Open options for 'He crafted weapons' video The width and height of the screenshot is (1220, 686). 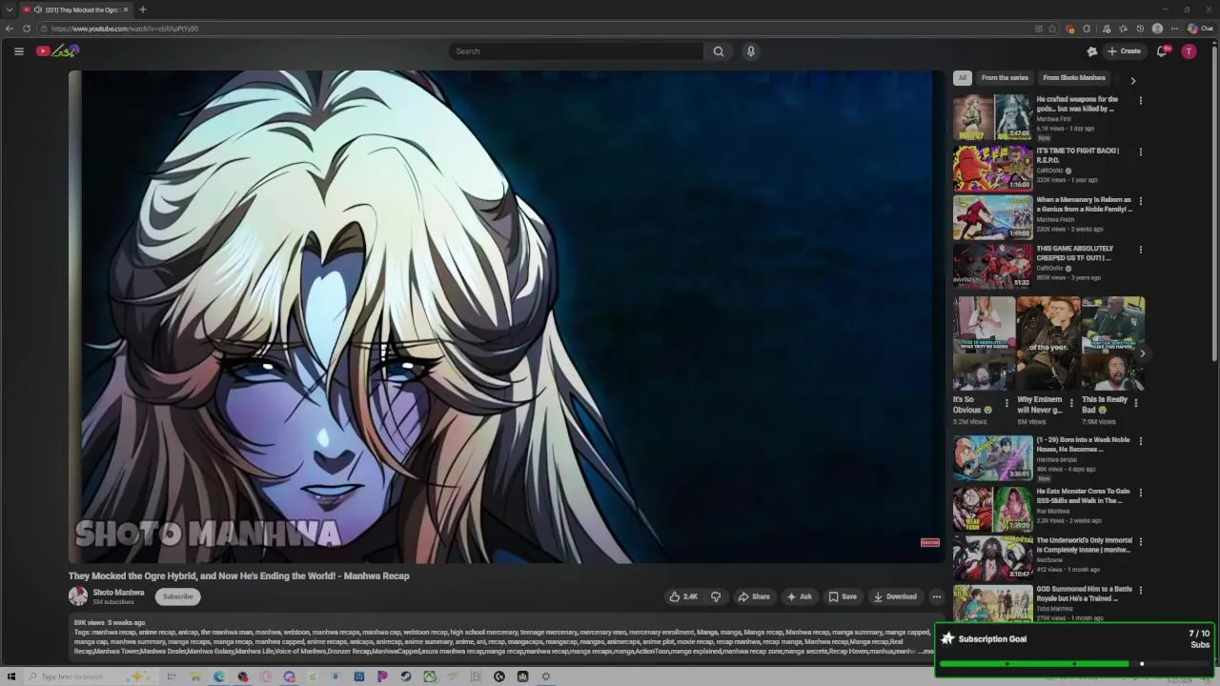pos(1140,100)
